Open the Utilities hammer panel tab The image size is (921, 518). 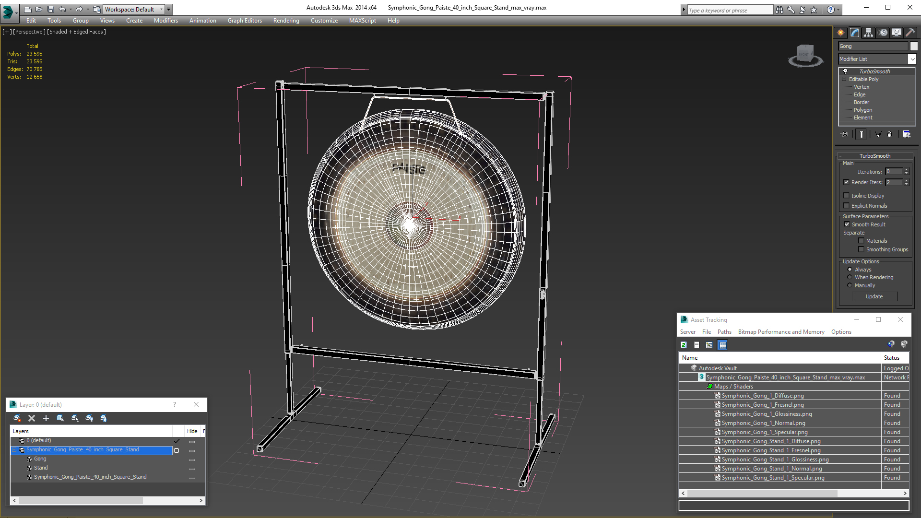(909, 33)
